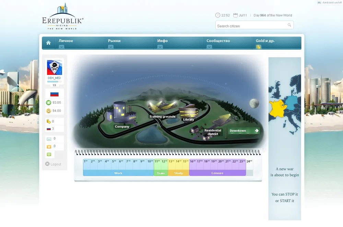Click the Erepublik logo
The image size is (343, 227).
coord(62,16)
